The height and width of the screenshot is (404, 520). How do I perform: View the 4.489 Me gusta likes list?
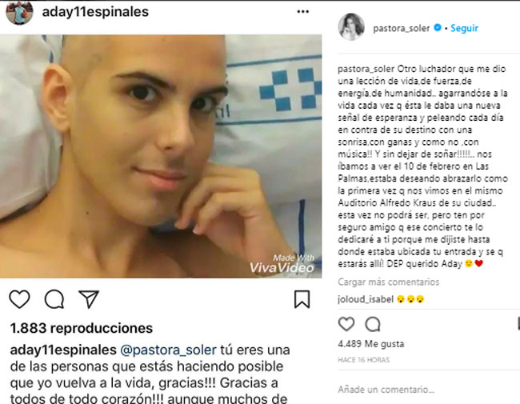click(x=370, y=344)
